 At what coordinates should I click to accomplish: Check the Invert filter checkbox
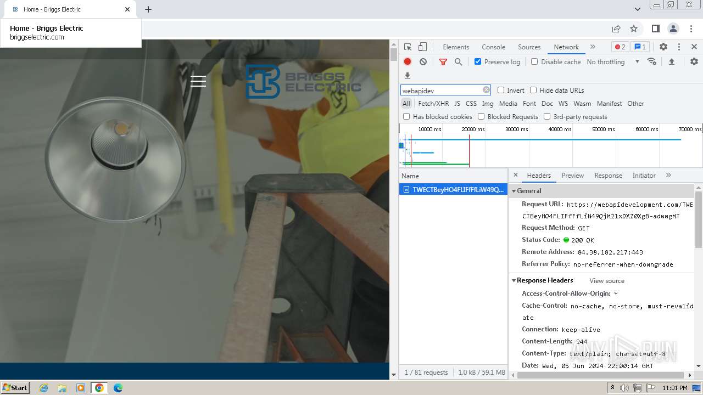pyautogui.click(x=501, y=90)
